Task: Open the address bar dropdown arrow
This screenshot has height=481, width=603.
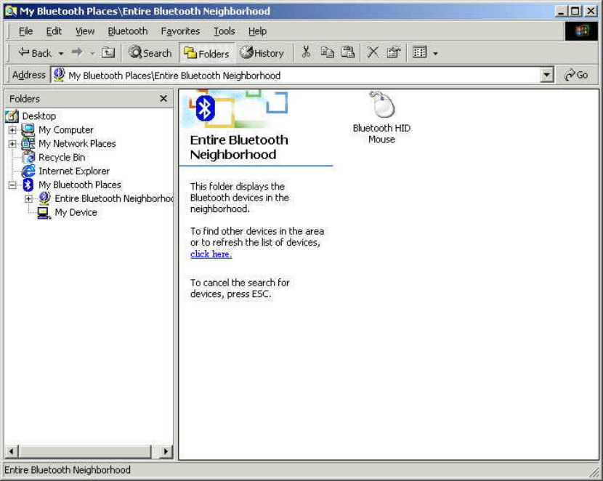Action: (547, 75)
